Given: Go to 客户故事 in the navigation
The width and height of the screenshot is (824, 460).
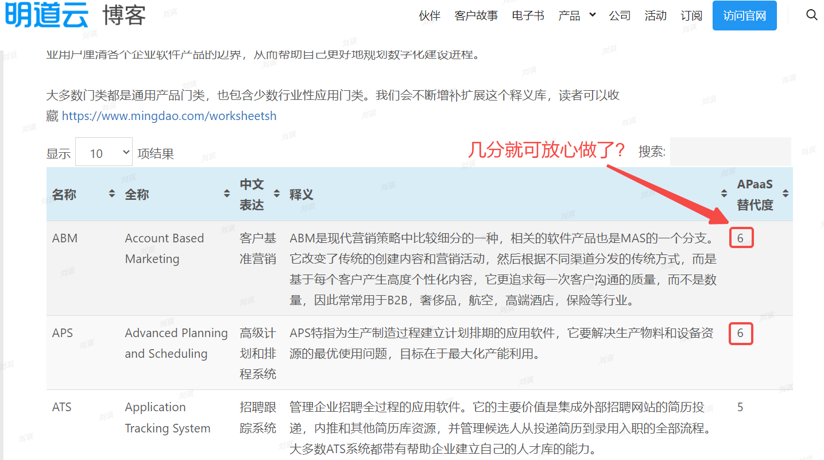Looking at the screenshot, I should 476,16.
